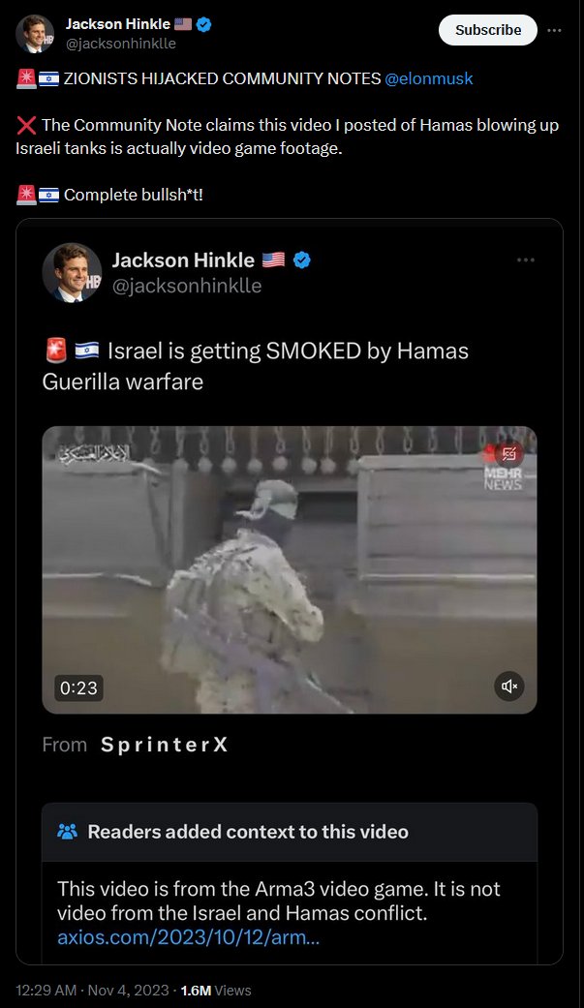The width and height of the screenshot is (584, 1008).
Task: Open the @elonmusk mention link
Action: click(x=428, y=78)
